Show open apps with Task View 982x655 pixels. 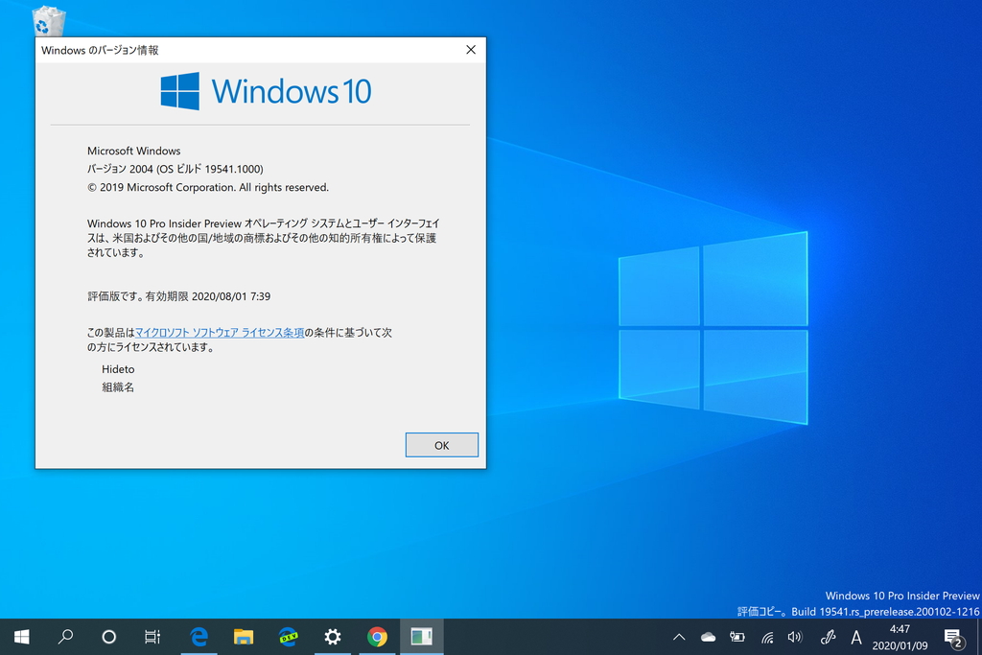point(152,637)
